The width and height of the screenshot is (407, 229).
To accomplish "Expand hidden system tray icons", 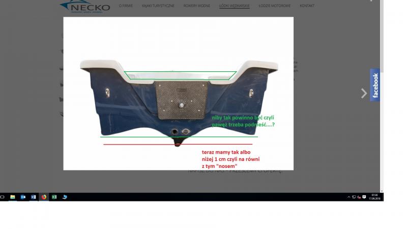I will coord(348,197).
